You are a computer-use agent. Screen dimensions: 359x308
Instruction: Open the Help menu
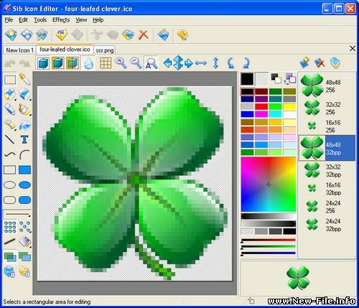98,20
